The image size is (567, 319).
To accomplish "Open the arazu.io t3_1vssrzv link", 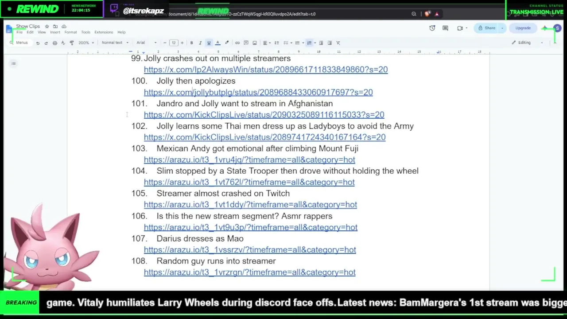I will [250, 250].
